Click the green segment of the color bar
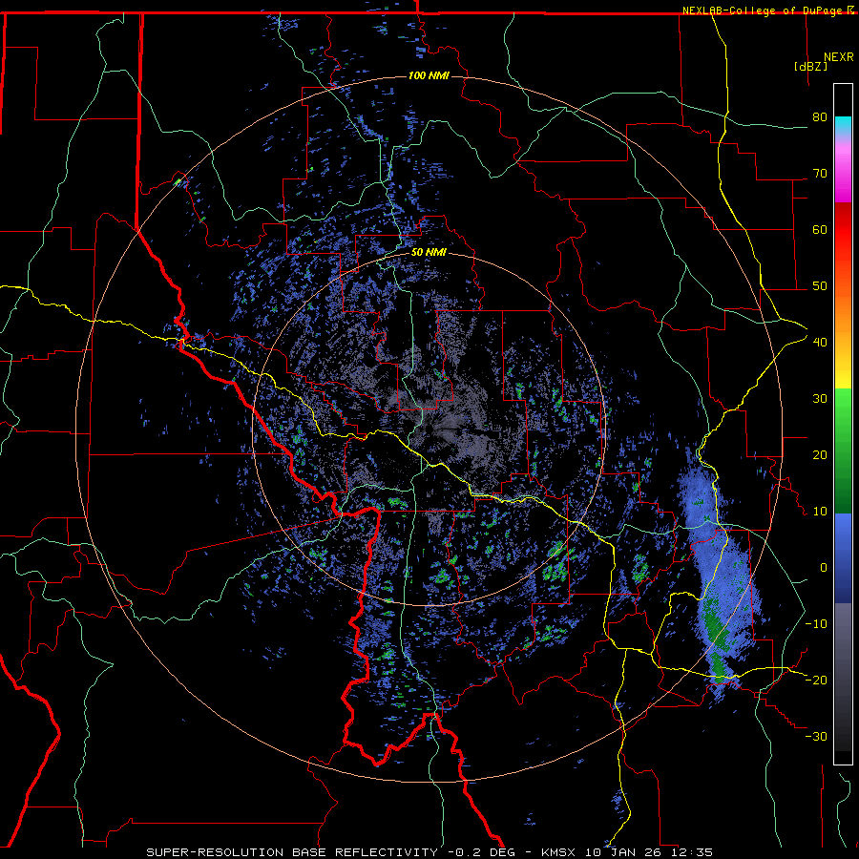The image size is (859, 859). (843, 450)
